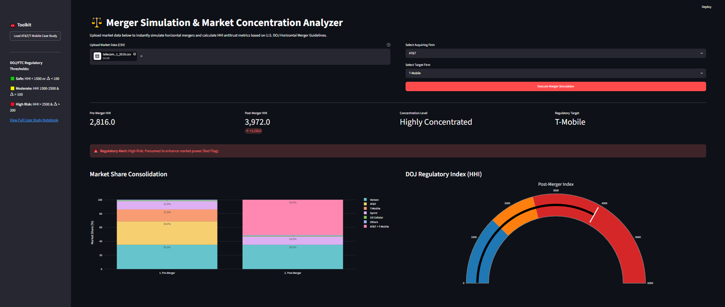Click the teal 35.0% segment in Post-Merger bar
The width and height of the screenshot is (725, 307).
point(293,257)
